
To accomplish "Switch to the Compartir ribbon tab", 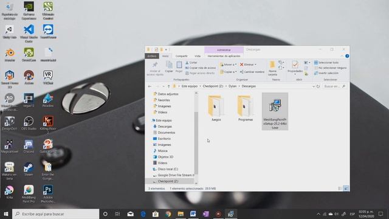I will (181, 56).
